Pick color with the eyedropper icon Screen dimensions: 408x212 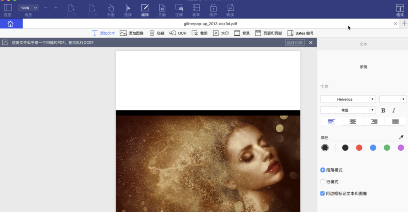point(401,137)
